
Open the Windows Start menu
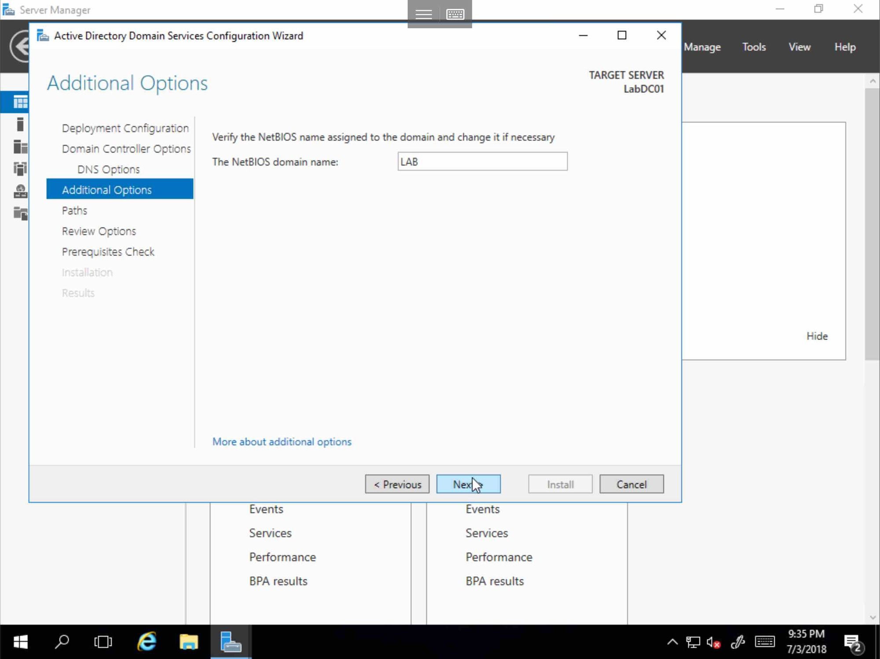coord(20,642)
